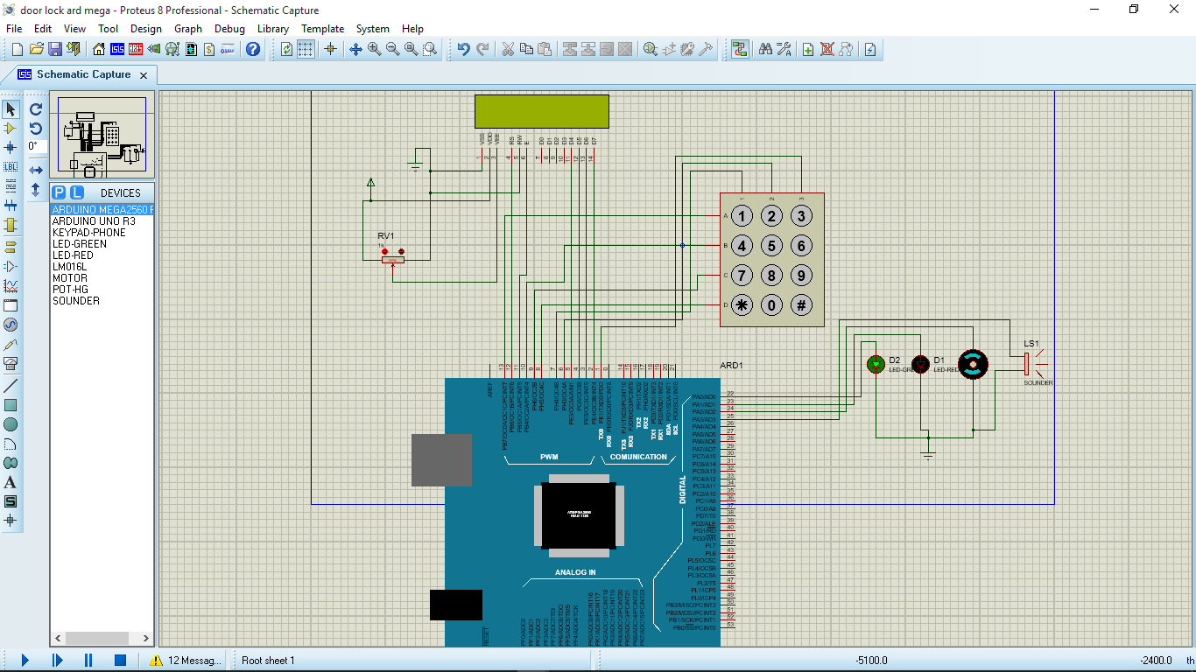
Task: Select the 2D Graphics Text tool
Action: point(11,482)
